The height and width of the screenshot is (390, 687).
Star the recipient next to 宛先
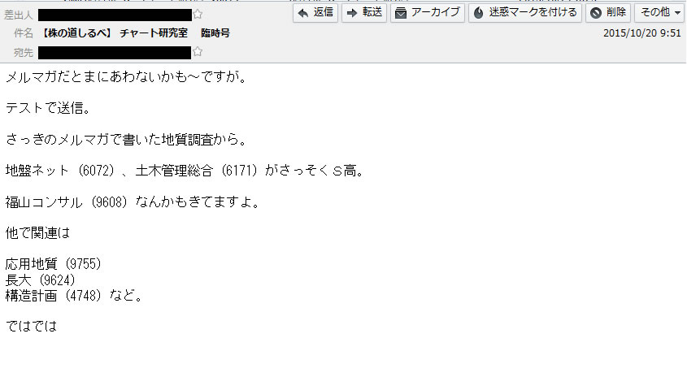click(x=198, y=52)
